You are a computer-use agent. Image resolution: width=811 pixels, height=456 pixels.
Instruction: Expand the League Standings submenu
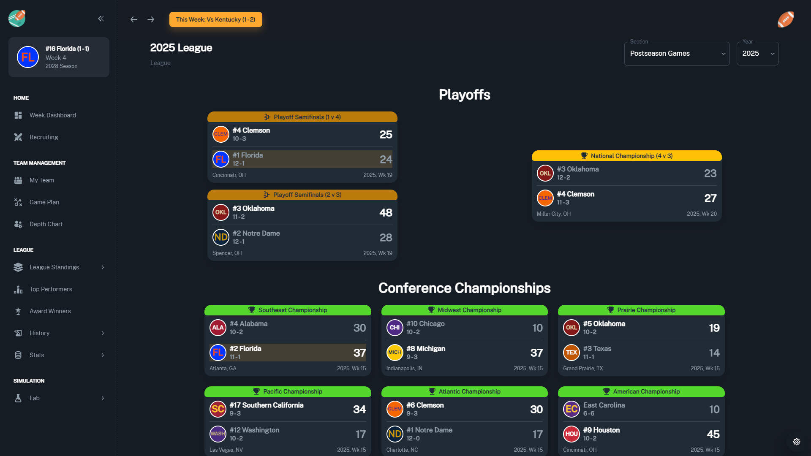[103, 267]
